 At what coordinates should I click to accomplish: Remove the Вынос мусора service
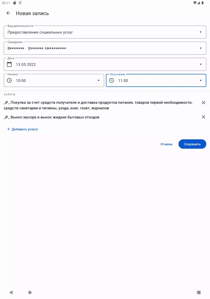click(x=203, y=117)
